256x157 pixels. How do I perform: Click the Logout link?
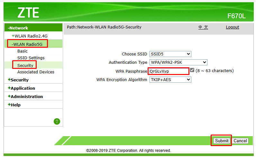(233, 27)
